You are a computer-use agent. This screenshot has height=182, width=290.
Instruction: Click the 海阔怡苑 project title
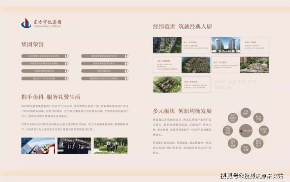click(x=191, y=82)
